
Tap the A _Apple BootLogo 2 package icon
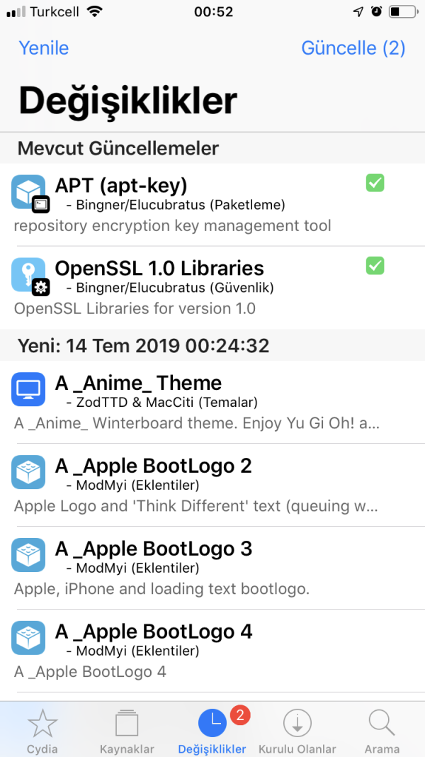coord(28,472)
